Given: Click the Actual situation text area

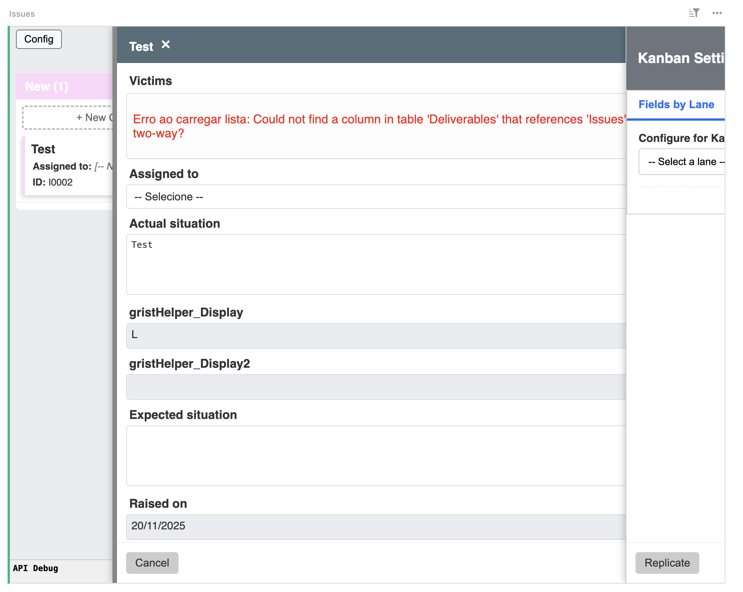Looking at the screenshot, I should coord(375,265).
